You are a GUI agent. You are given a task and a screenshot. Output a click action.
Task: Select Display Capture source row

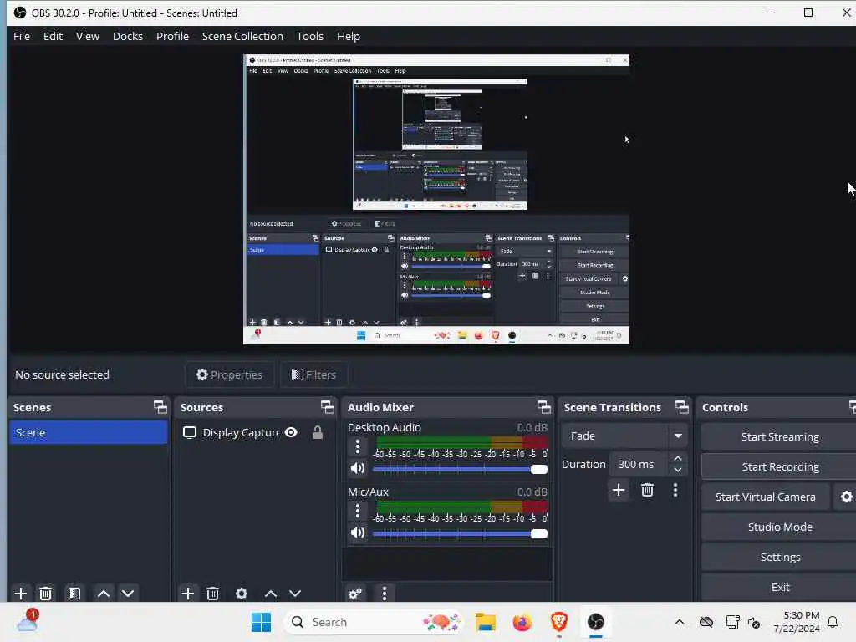click(x=256, y=432)
